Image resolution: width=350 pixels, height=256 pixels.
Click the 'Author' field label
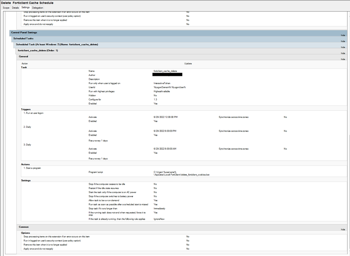[92, 75]
